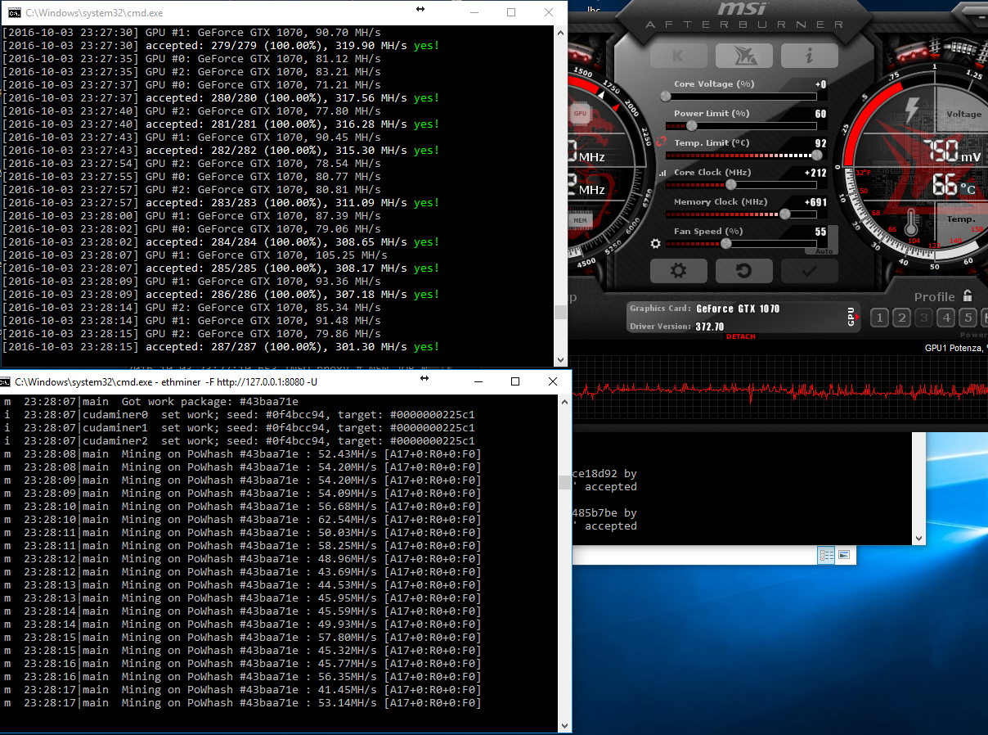This screenshot has height=735, width=988.
Task: Select profile slot 1
Action: [x=879, y=318]
